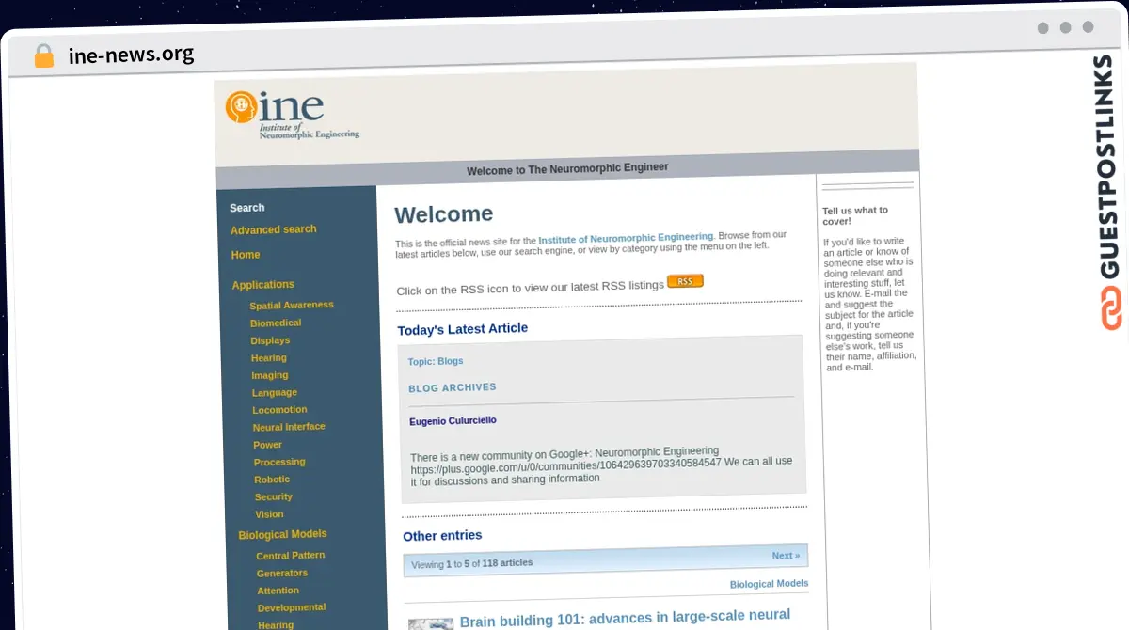Click Next » to view more articles
This screenshot has width=1129, height=630.
(786, 556)
